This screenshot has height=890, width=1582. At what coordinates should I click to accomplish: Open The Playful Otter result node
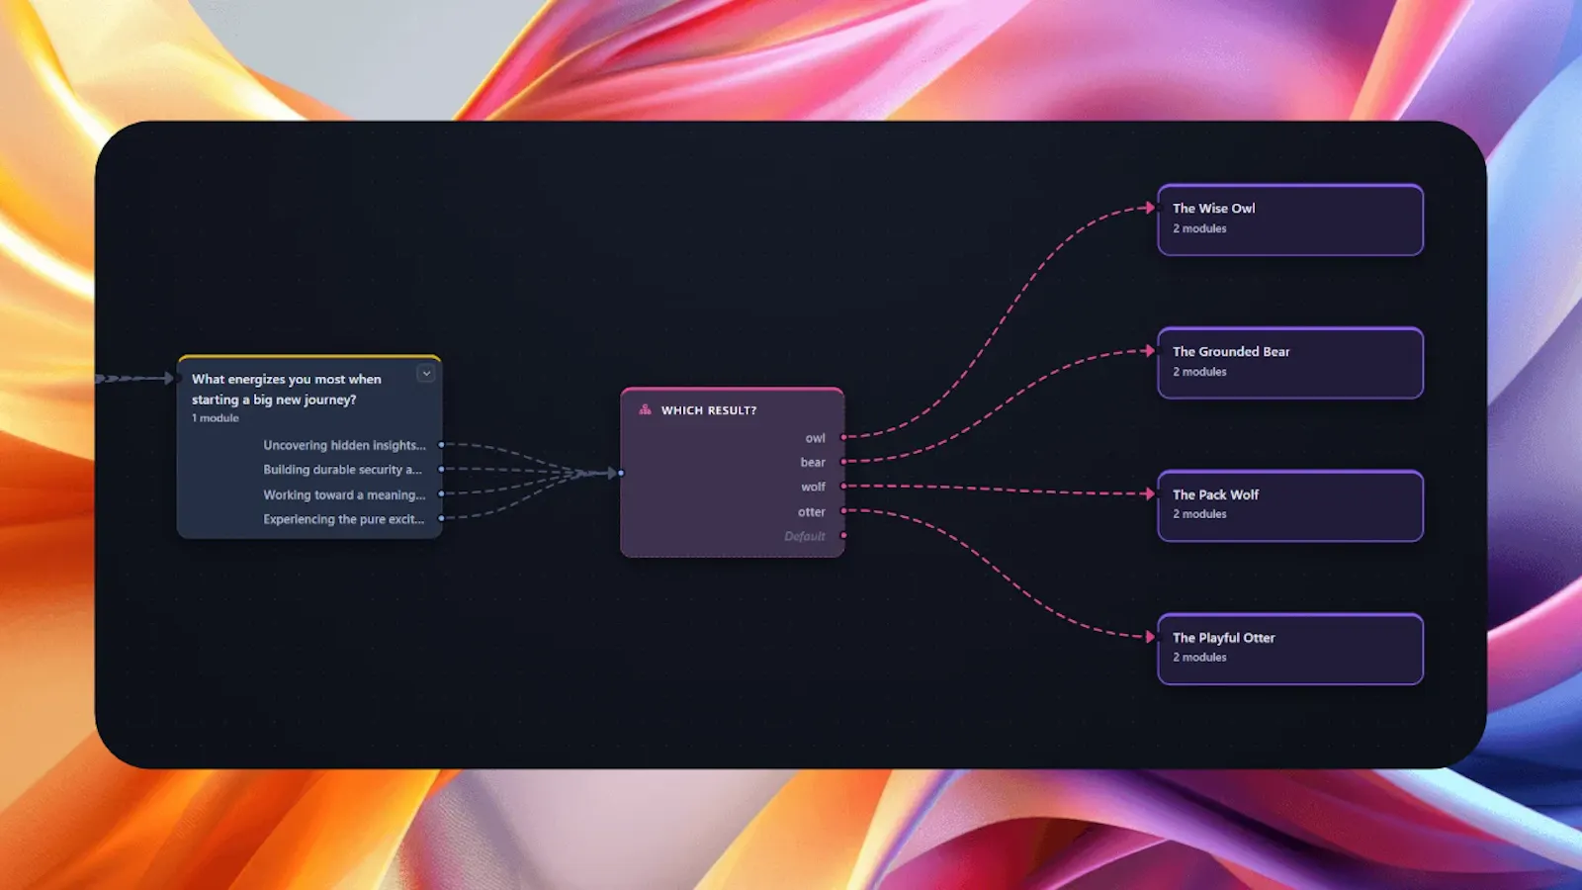point(1290,649)
